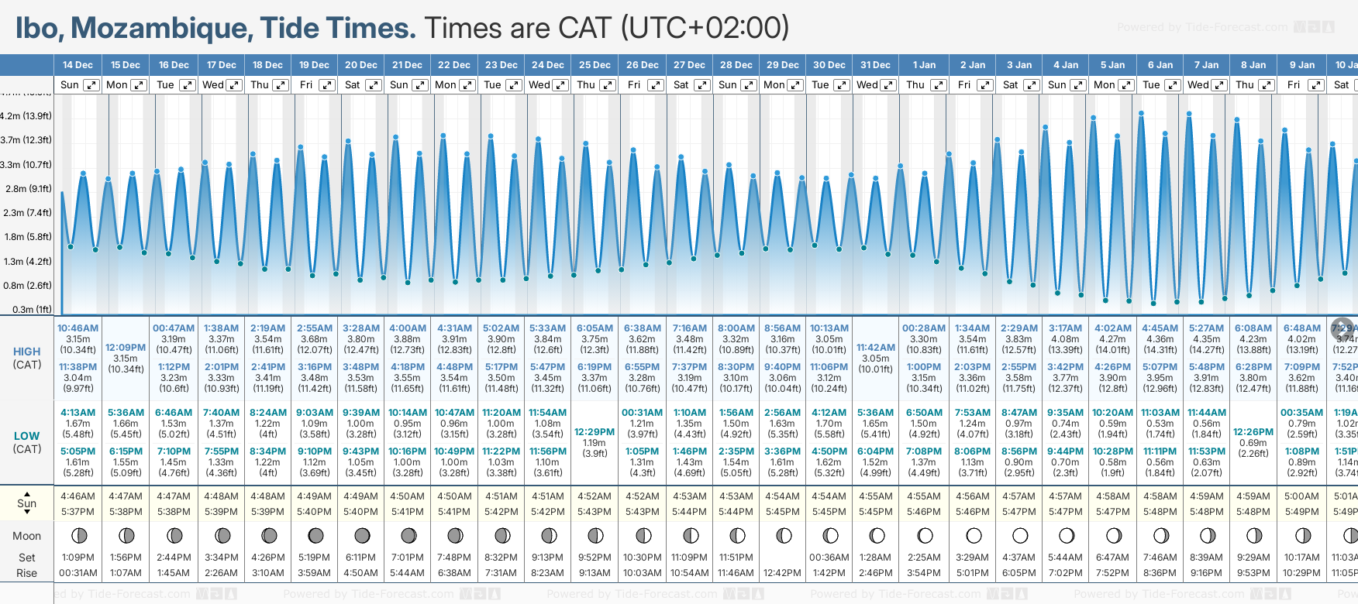Click the 2 Jan full moon icon
The width and height of the screenshot is (1358, 604).
[974, 535]
